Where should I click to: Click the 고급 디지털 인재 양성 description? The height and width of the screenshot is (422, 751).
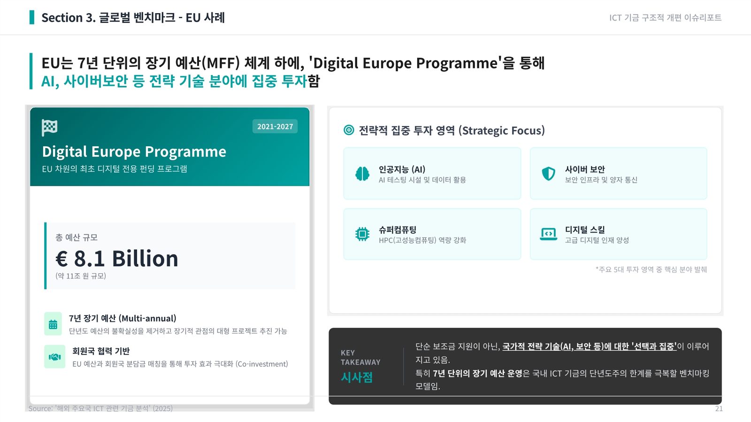(597, 241)
